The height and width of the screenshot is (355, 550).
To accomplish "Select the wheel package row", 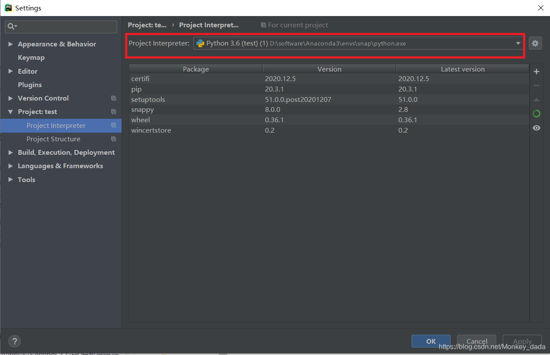I will [329, 120].
